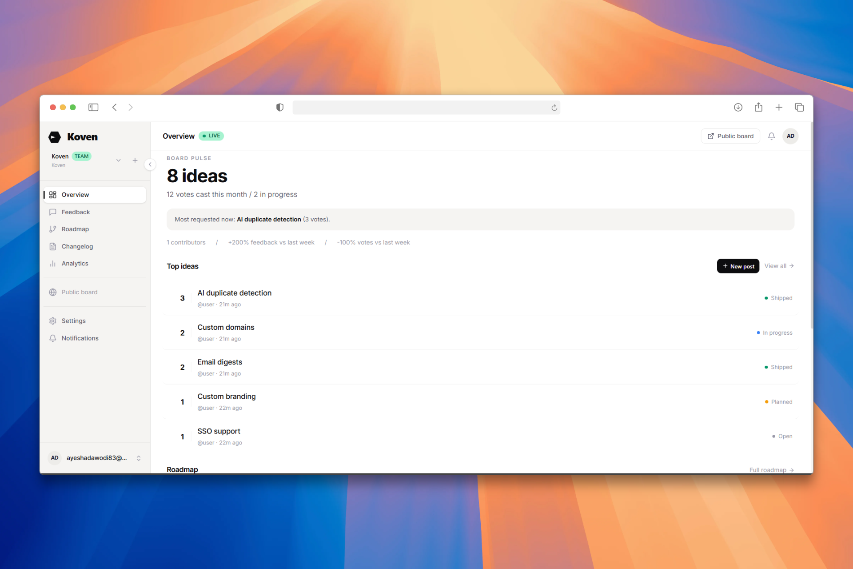Click the browser share icon
Viewport: 853px width, 569px height.
click(758, 107)
